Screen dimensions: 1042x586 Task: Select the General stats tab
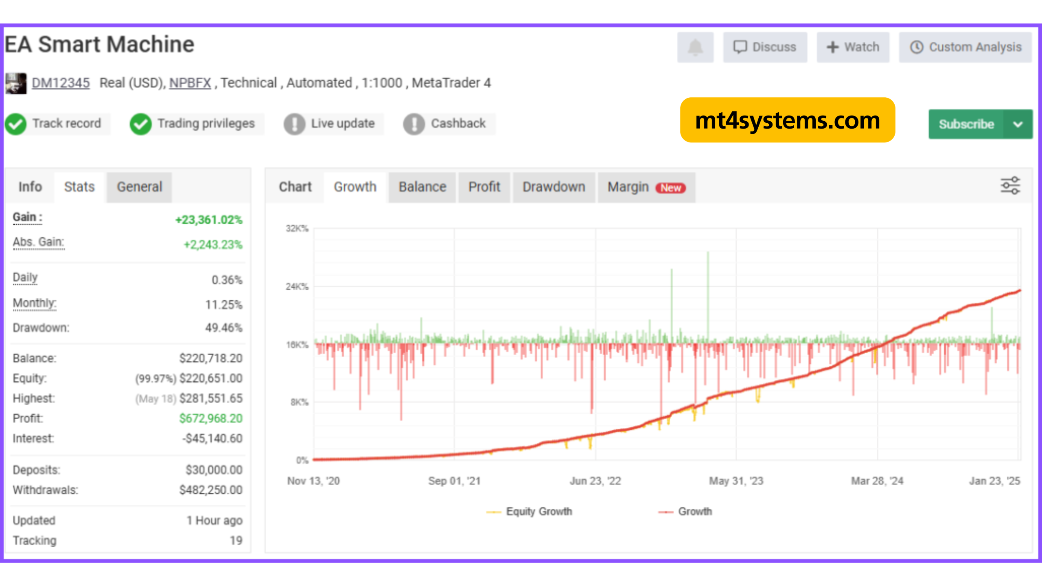click(x=139, y=187)
